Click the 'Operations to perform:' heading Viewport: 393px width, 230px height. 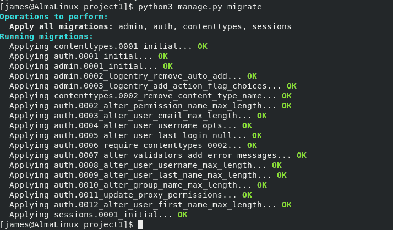coord(54,17)
